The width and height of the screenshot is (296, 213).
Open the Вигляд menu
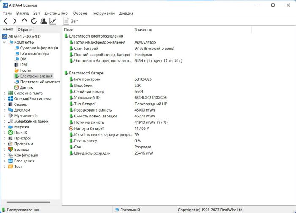pyautogui.click(x=23, y=14)
